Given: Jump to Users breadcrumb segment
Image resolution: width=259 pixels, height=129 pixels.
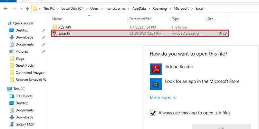Looking at the screenshot, I should (x=94, y=8).
